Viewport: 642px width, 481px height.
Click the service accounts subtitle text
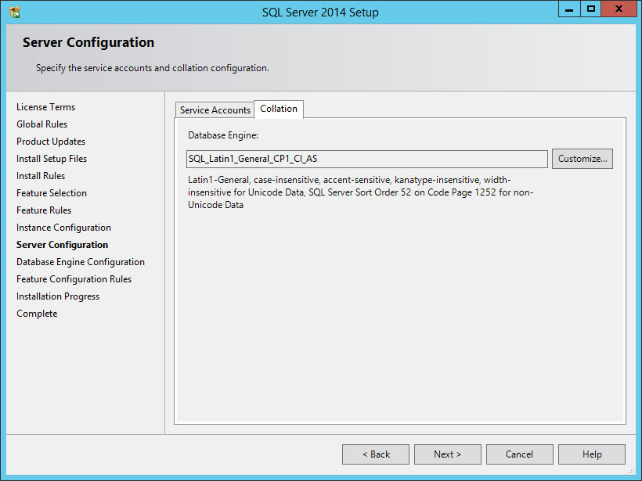click(x=153, y=68)
